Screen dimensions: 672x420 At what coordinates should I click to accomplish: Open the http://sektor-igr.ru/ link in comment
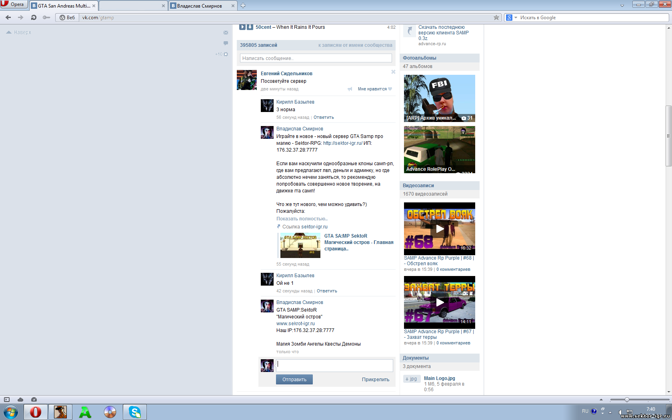click(x=343, y=143)
